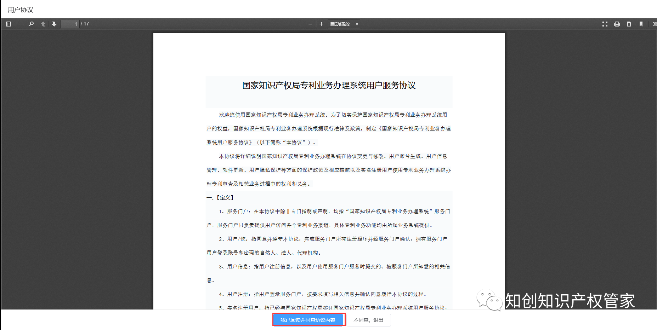The image size is (657, 330).
Task: Go to previous page arrow
Action: click(x=43, y=24)
